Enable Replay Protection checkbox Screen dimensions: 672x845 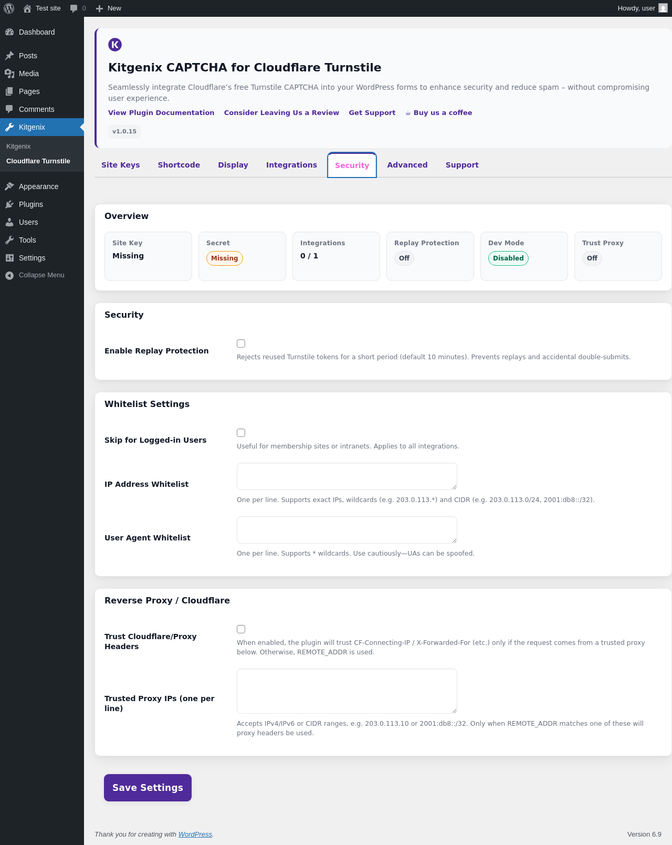coord(241,343)
